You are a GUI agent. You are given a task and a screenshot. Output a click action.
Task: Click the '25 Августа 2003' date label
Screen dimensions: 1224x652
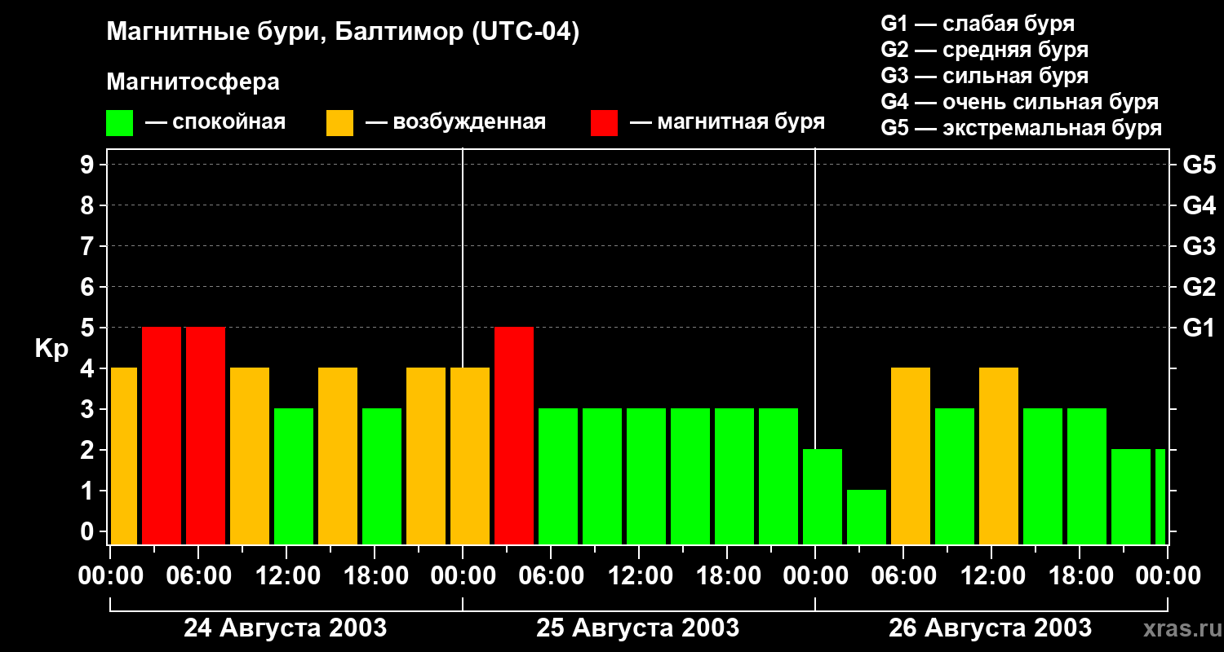click(x=637, y=628)
